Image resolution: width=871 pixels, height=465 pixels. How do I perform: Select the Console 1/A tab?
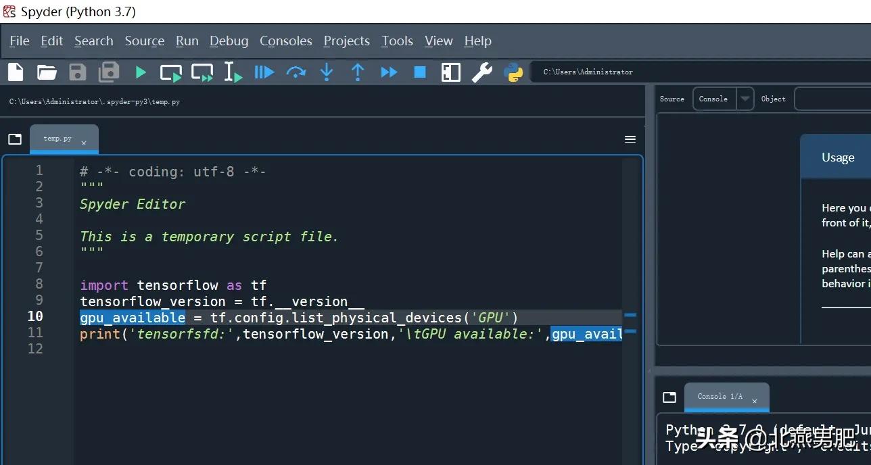[720, 397]
